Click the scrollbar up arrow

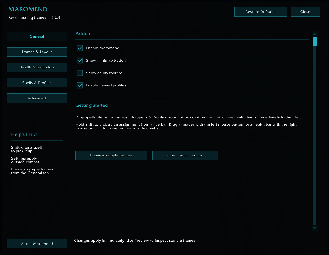pyautogui.click(x=315, y=34)
